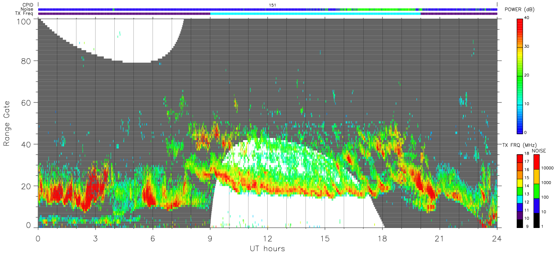
Task: Click the black swatch in noise legend
Action: pyautogui.click(x=537, y=220)
